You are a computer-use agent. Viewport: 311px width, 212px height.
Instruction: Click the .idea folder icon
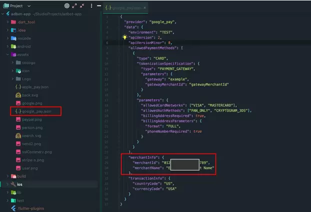pos(13,30)
